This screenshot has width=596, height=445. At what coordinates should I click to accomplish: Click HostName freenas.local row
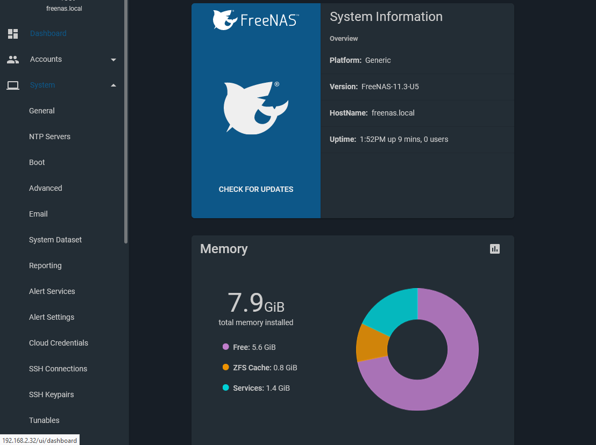click(417, 113)
